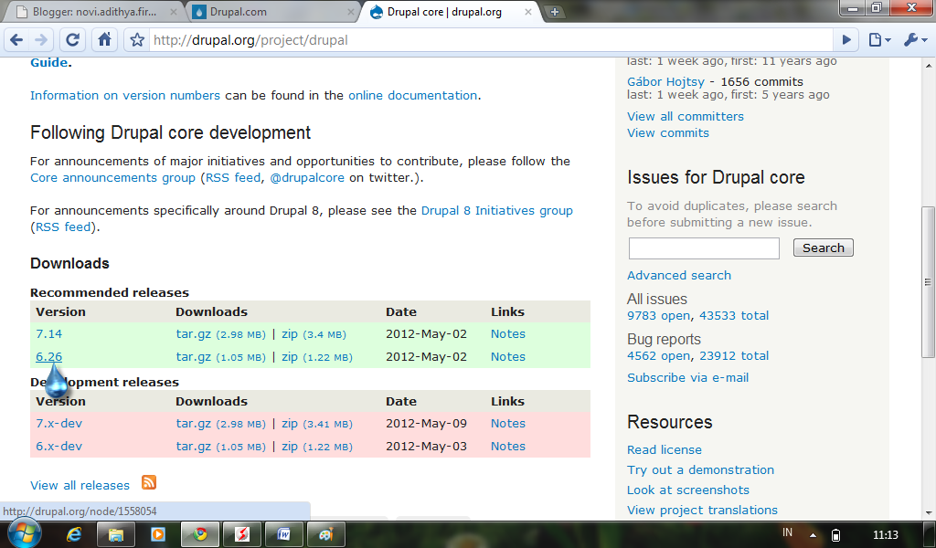The image size is (936, 548).
Task: Click the Go arrow beside address bar
Action: click(x=846, y=40)
